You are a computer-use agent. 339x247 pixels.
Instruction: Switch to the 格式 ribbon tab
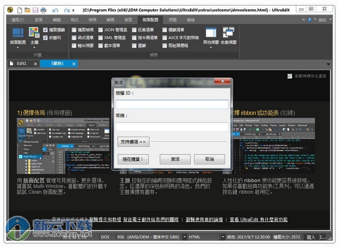[75, 20]
